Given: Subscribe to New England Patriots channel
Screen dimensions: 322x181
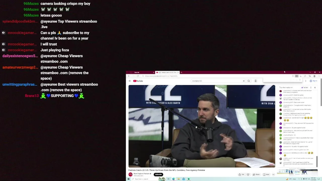Looking at the screenshot, I should click(158, 174).
